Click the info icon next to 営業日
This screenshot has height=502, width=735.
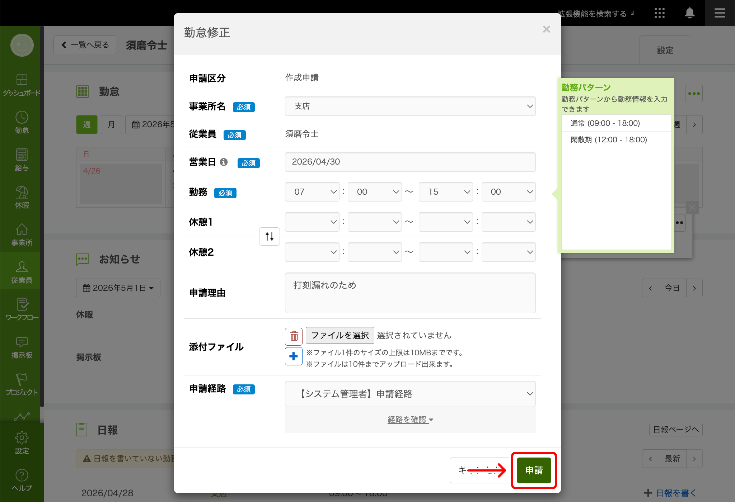(224, 162)
